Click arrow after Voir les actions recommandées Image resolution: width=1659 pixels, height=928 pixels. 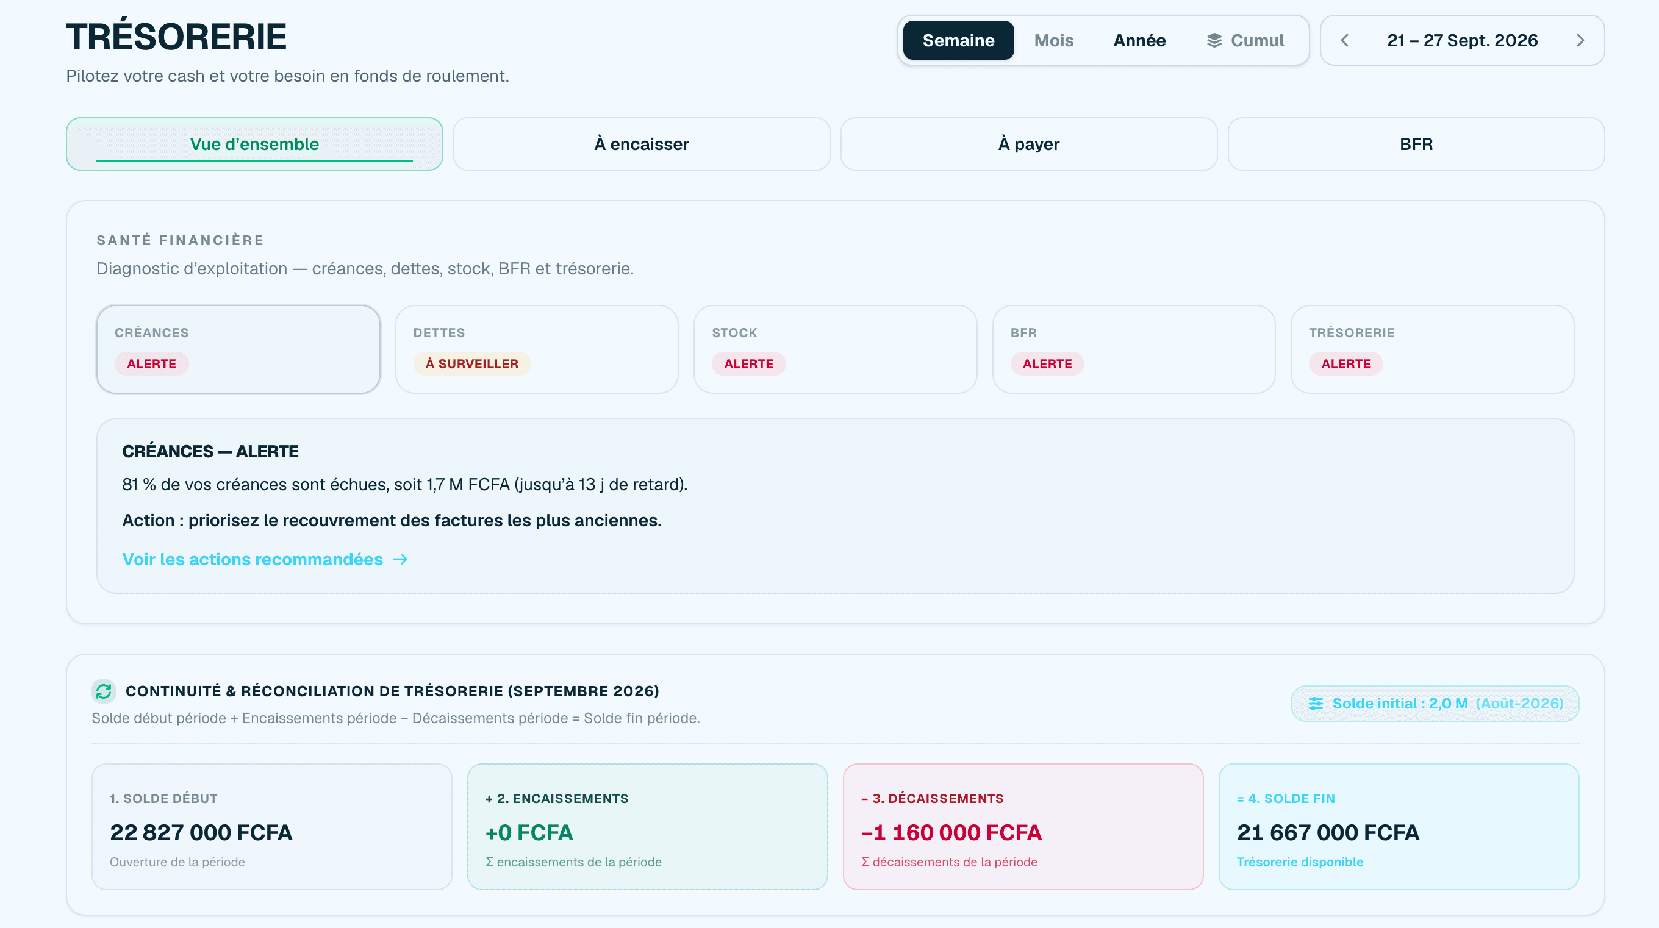[400, 559]
